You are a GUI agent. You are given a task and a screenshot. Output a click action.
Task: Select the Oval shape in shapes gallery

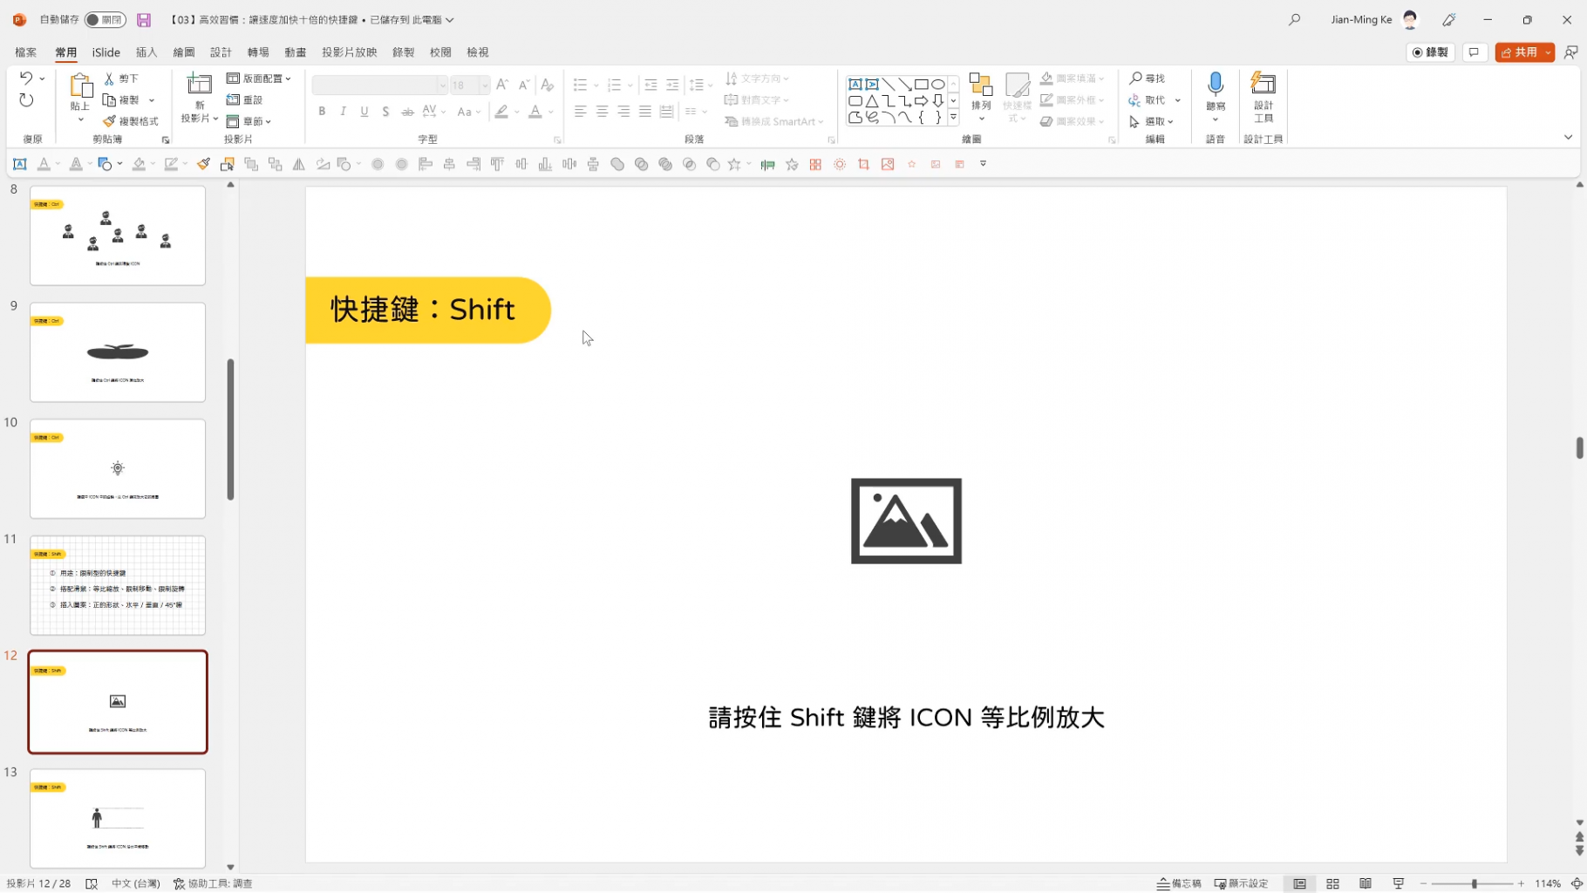(938, 84)
